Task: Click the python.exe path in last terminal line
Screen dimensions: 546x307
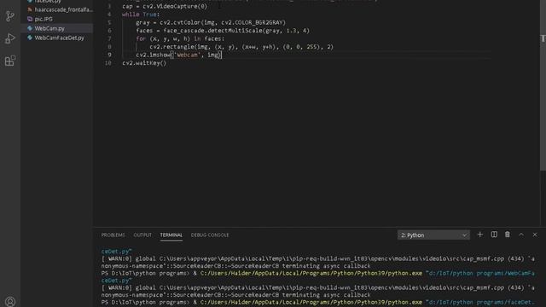Action: (x=311, y=302)
